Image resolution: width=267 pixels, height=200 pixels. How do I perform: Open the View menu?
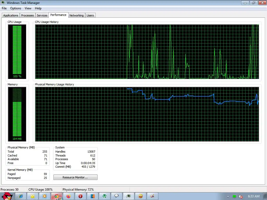28,8
